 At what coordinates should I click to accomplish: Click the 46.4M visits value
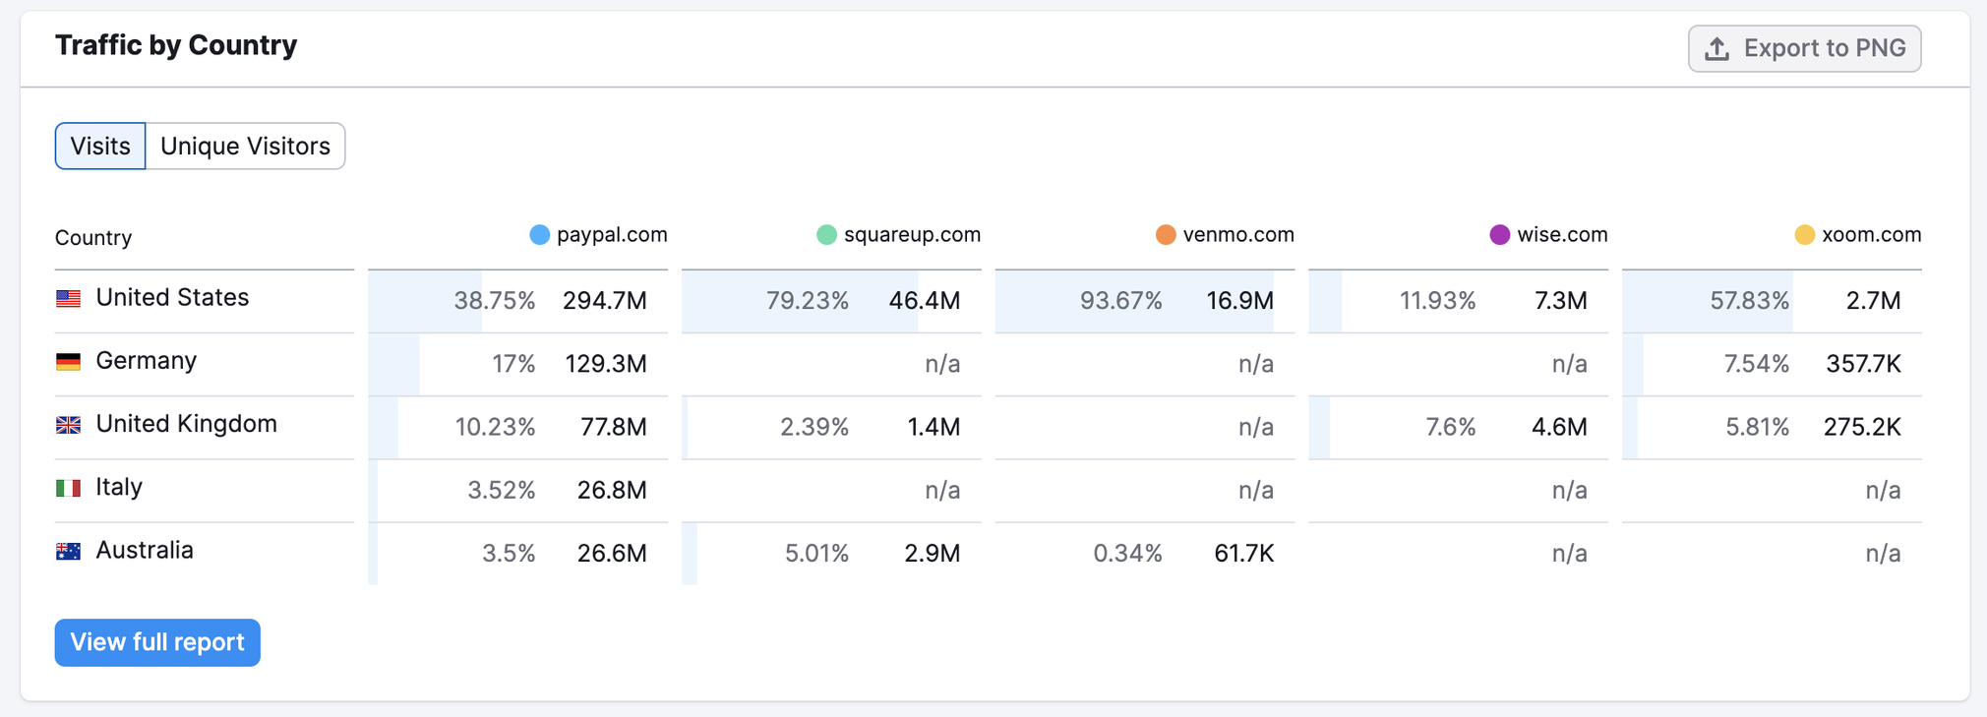925,300
